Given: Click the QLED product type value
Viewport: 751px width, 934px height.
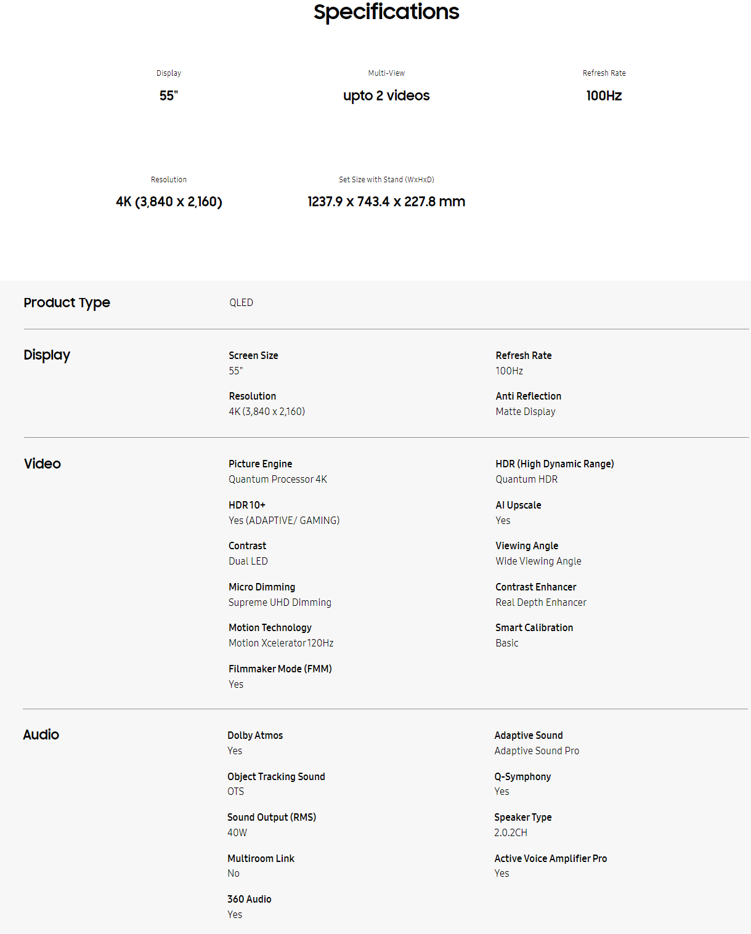Looking at the screenshot, I should [x=241, y=302].
